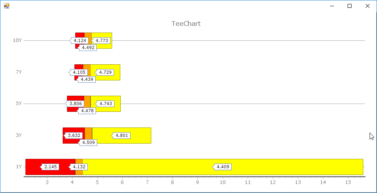Click the 4.124 data label

(80, 40)
